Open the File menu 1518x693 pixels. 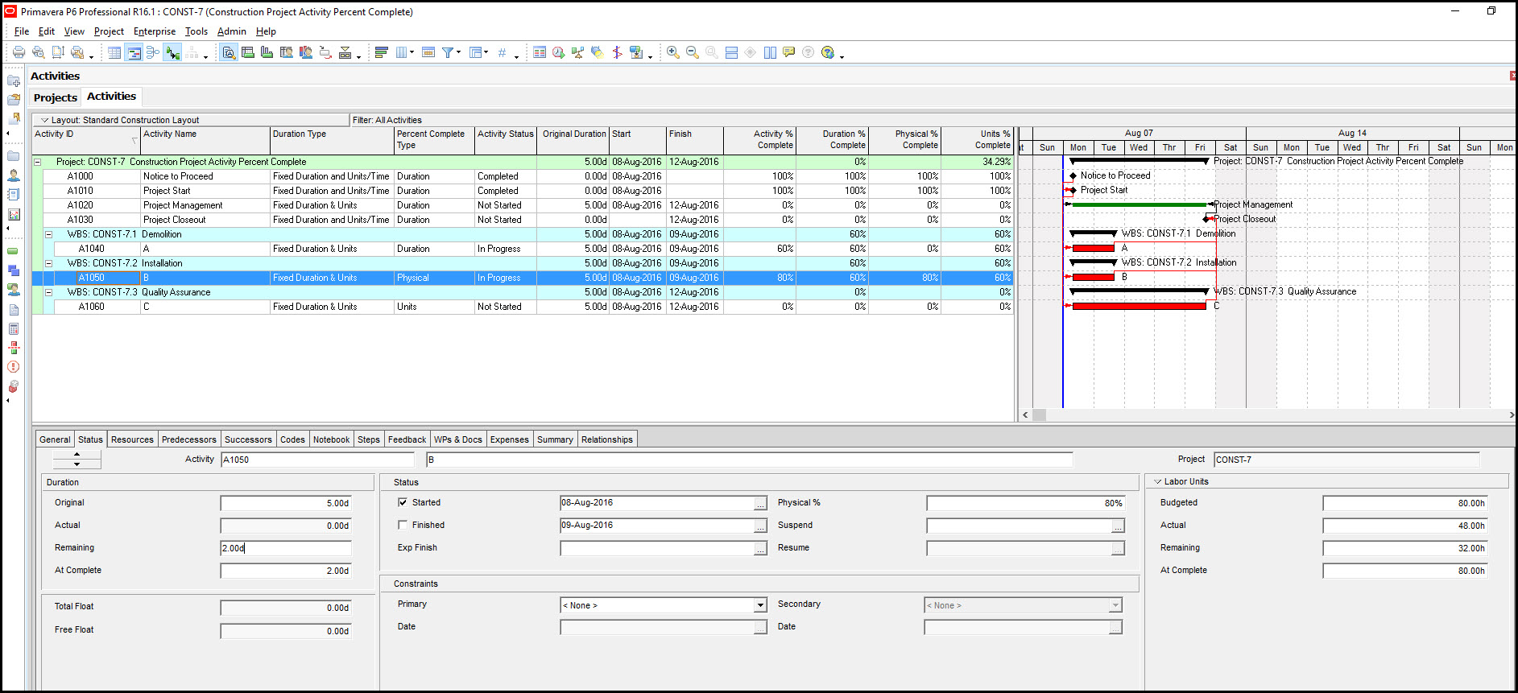point(22,31)
